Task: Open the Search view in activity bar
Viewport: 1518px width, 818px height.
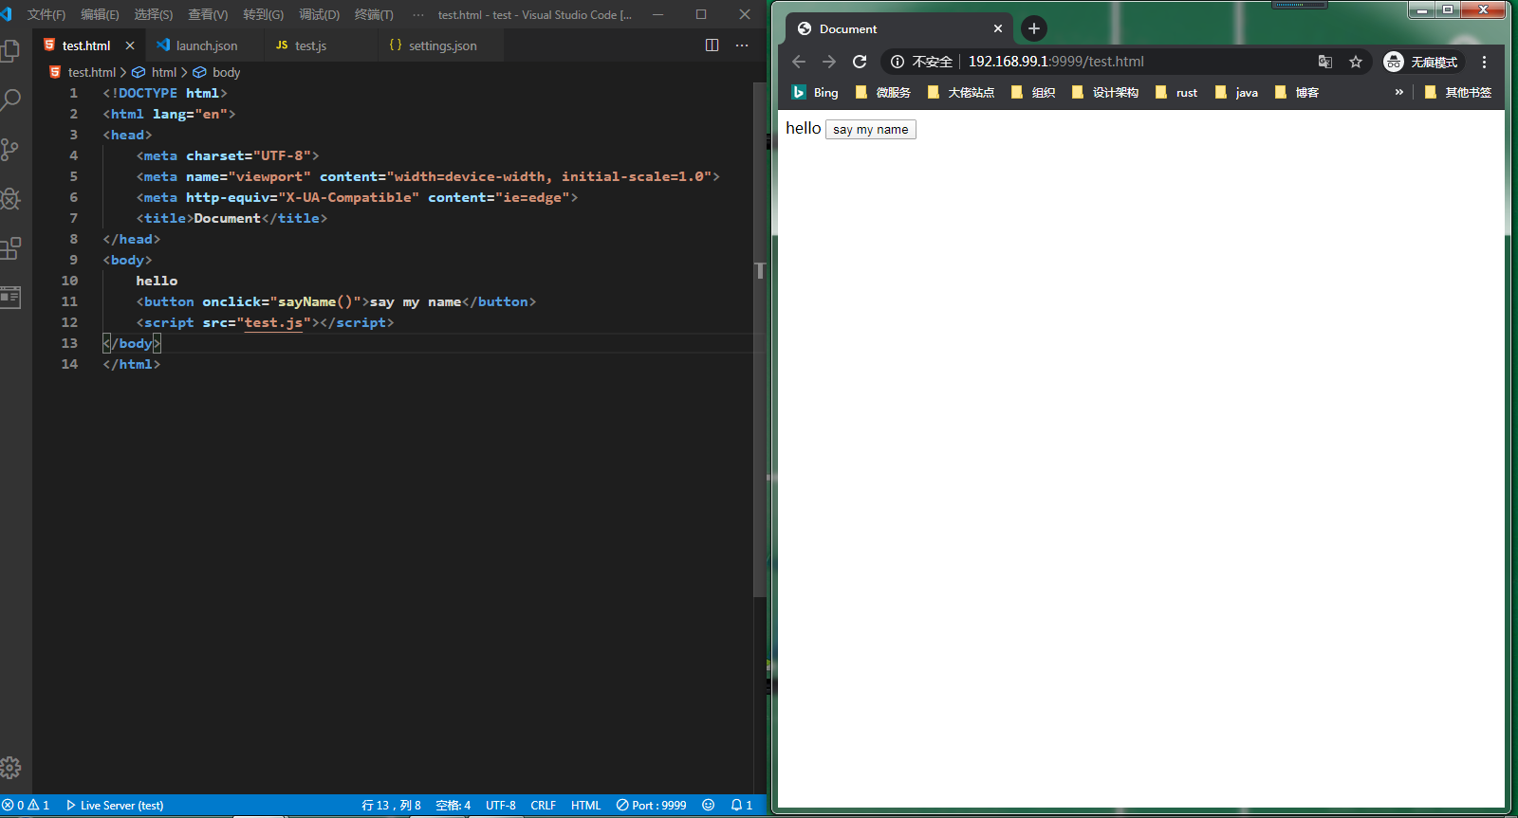Action: click(9, 100)
